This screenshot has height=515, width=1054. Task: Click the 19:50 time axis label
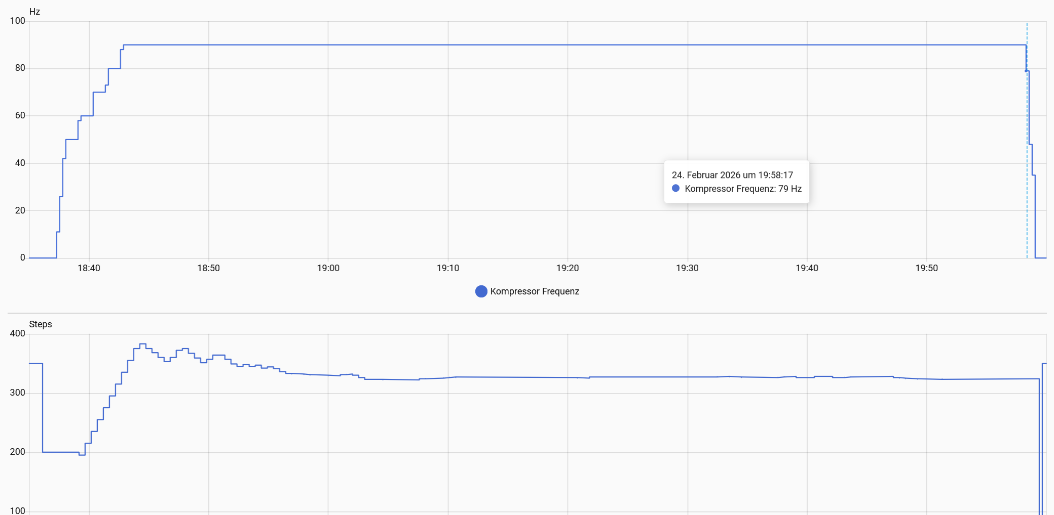[926, 268]
